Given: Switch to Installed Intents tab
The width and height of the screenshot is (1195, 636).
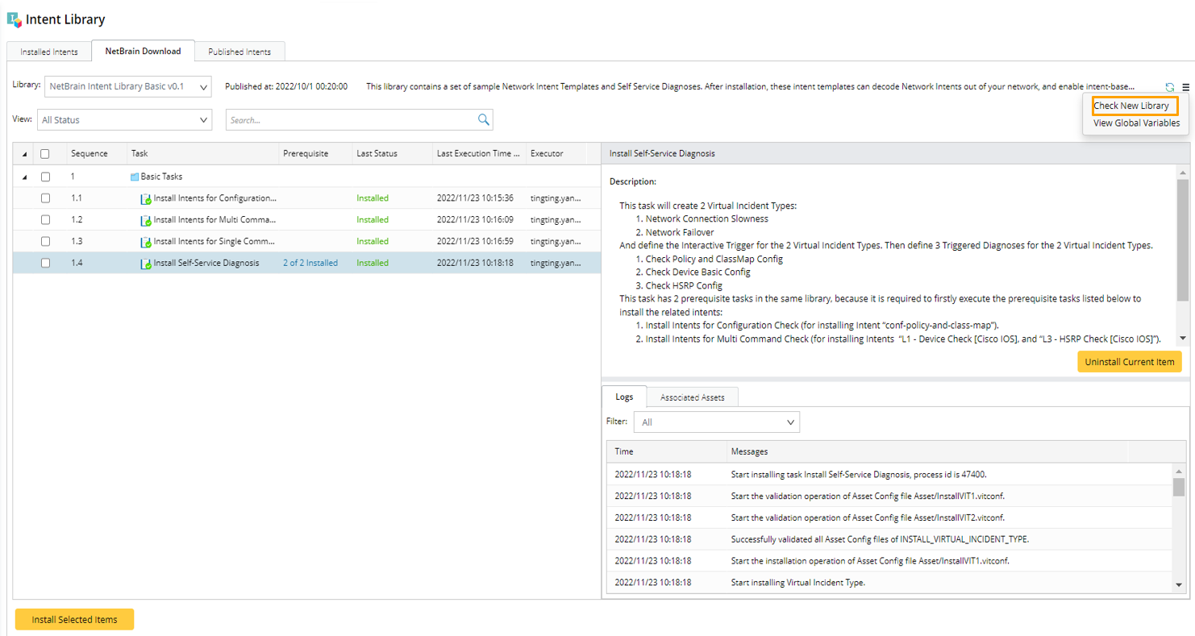Looking at the screenshot, I should (49, 52).
